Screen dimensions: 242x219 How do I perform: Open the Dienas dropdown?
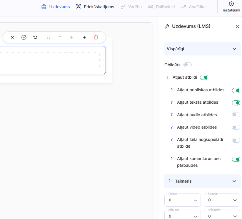pos(183,200)
